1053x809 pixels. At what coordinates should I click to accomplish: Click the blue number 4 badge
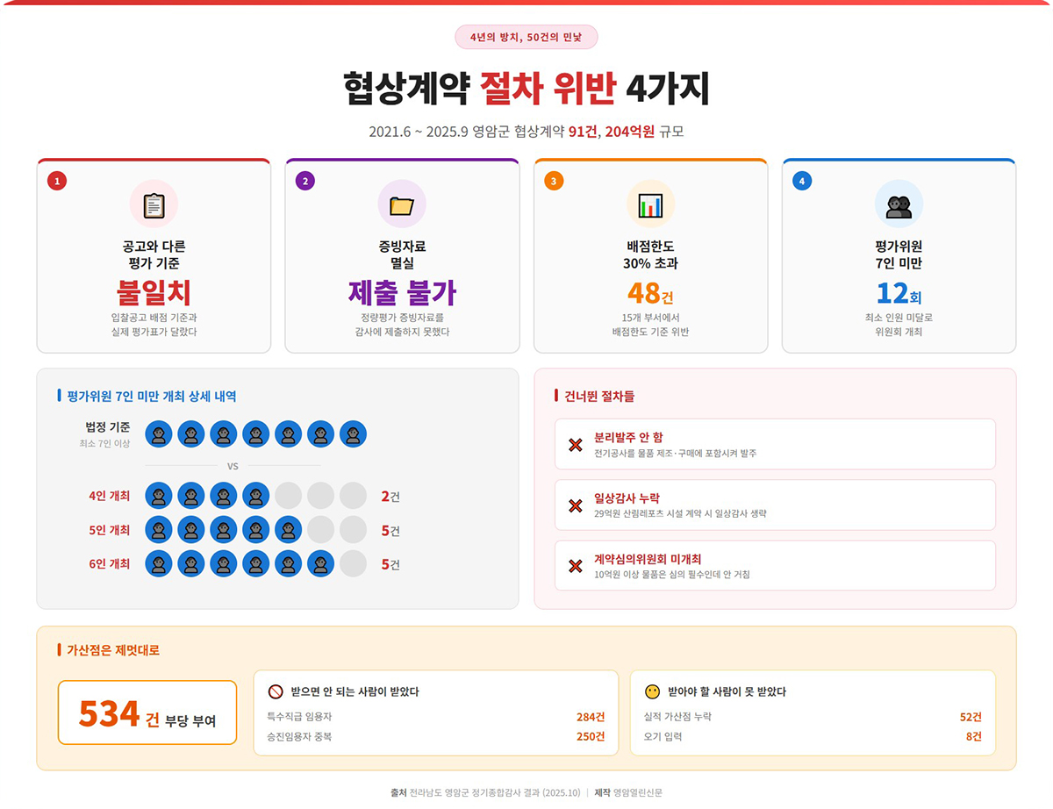point(802,182)
